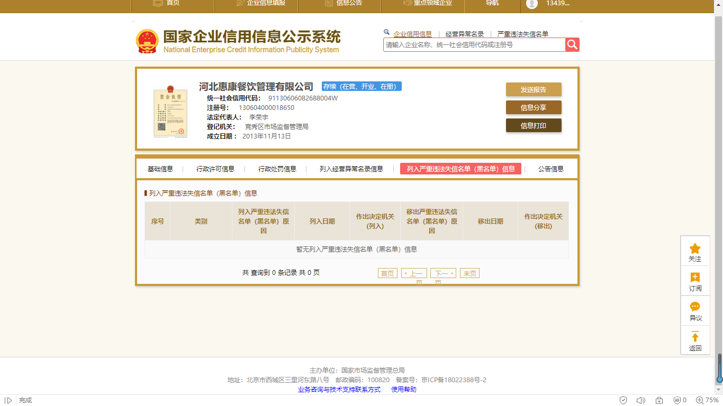723x406 pixels.
Task: Click the 异议 speech bubble icon
Action: coord(695,307)
